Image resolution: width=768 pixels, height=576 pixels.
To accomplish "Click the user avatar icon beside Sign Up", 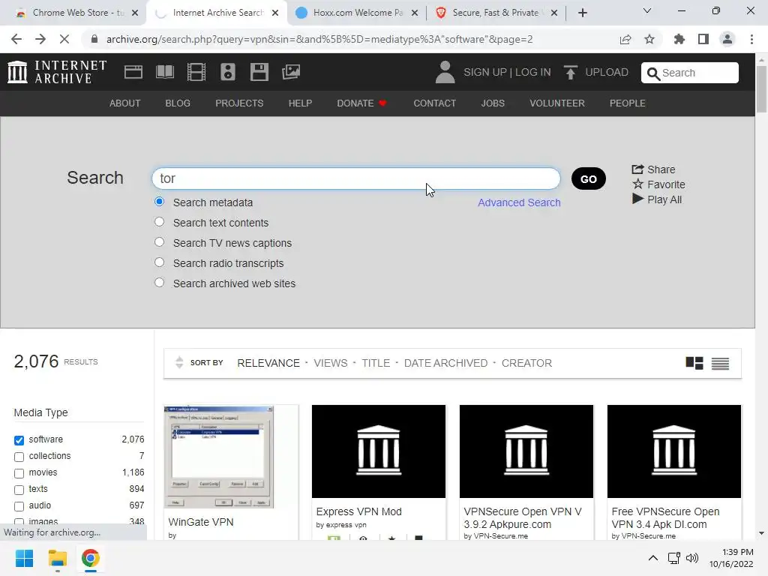I will tap(445, 72).
